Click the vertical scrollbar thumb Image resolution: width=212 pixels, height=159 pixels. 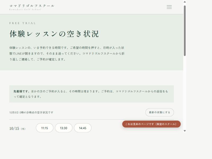[185, 31]
